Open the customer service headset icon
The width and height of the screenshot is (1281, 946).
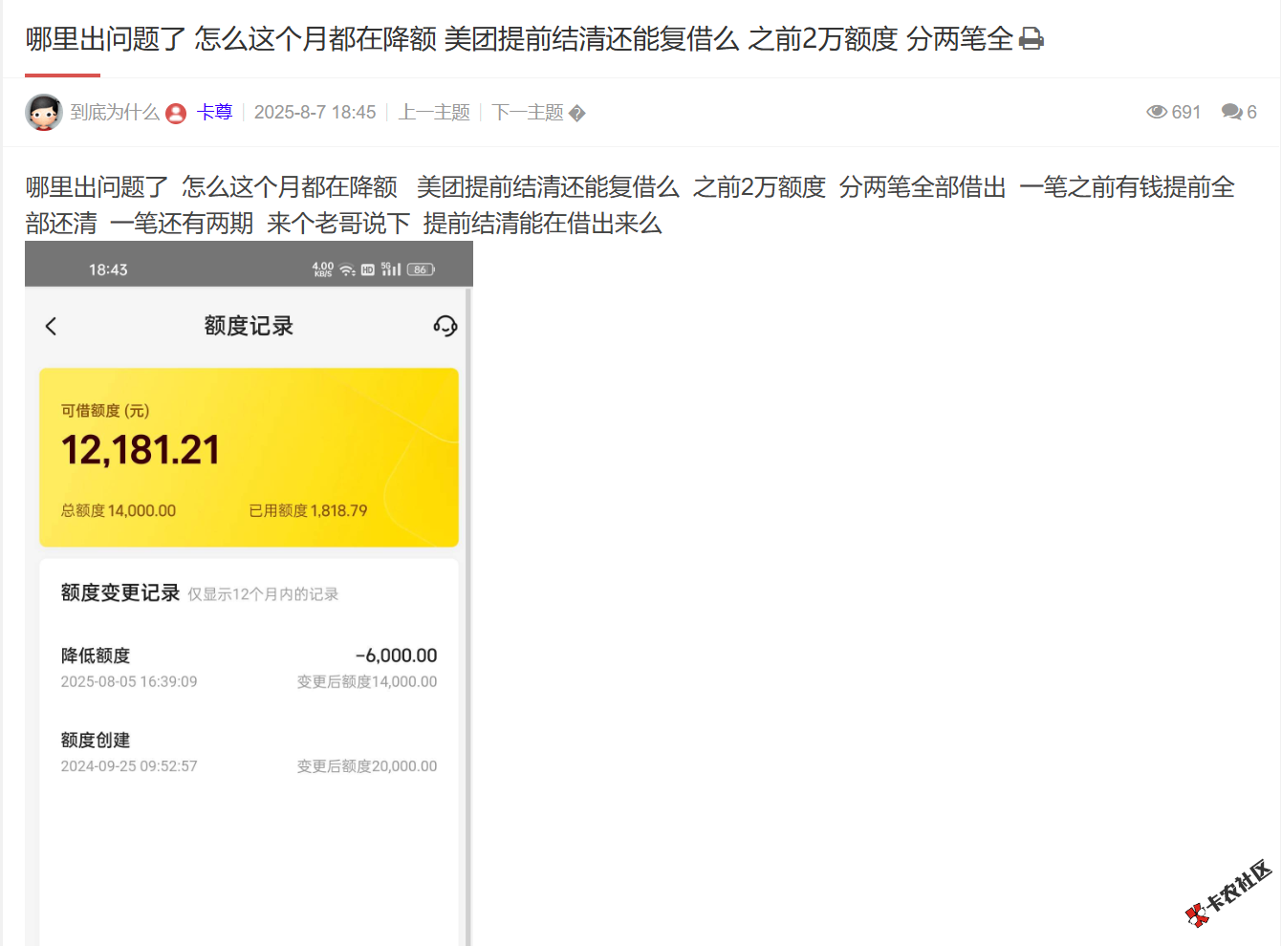tap(445, 326)
